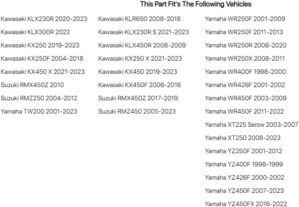The width and height of the screenshot is (299, 207).
Task: Click Yamaha YZ400F 1998-1999 entry
Action: 244,164
